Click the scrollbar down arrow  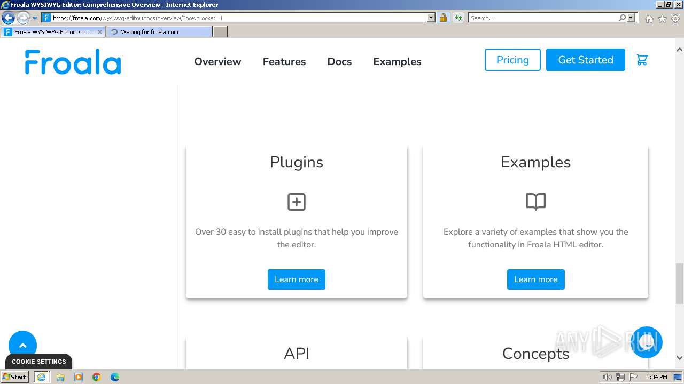click(x=680, y=358)
